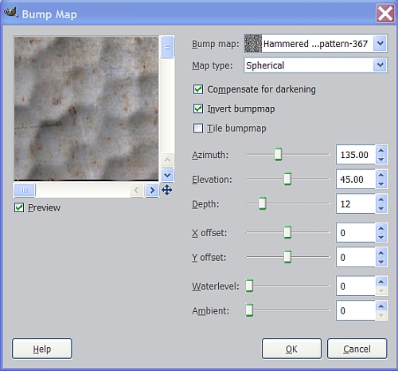
Task: Increase Elevation with up arrow
Action: pyautogui.click(x=381, y=175)
